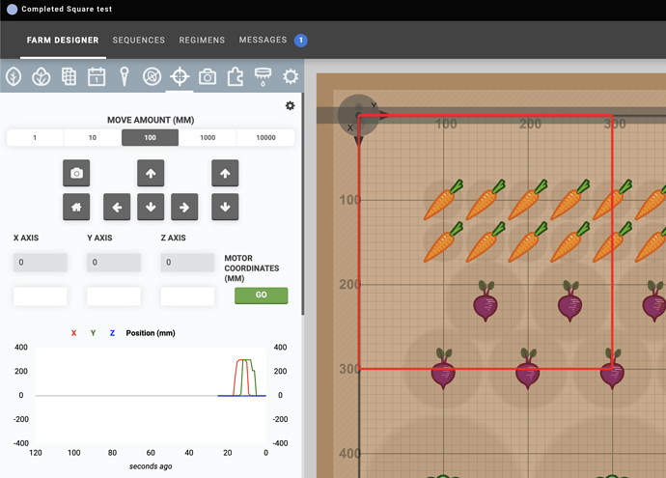The image size is (666, 478).
Task: Open the Weeds panel icon
Action: tap(152, 77)
